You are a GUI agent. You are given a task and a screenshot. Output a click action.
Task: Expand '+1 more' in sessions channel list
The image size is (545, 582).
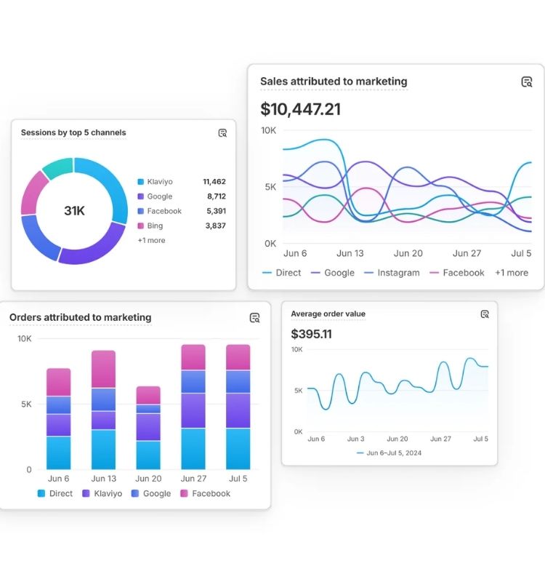pos(151,240)
